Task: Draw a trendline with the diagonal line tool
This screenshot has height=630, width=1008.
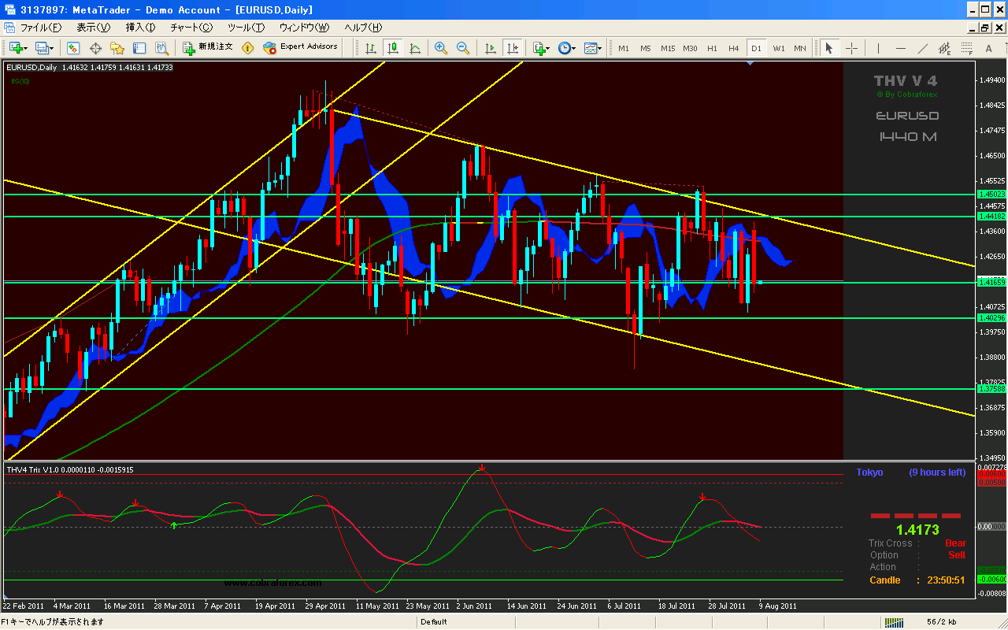Action: point(922,48)
